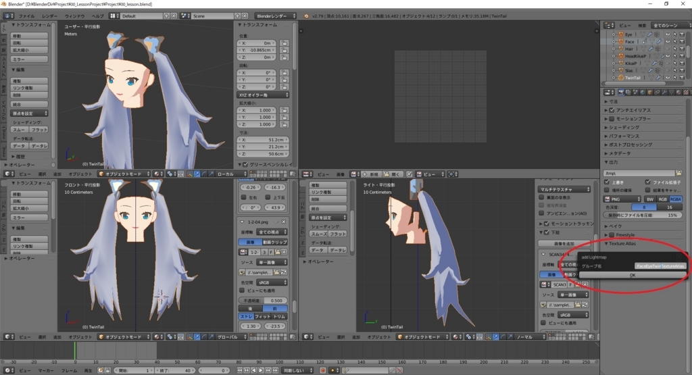Select RGBA color mode button
The width and height of the screenshot is (692, 375).
675,199
